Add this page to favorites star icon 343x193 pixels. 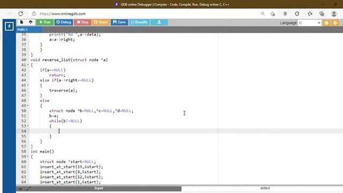click(273, 14)
